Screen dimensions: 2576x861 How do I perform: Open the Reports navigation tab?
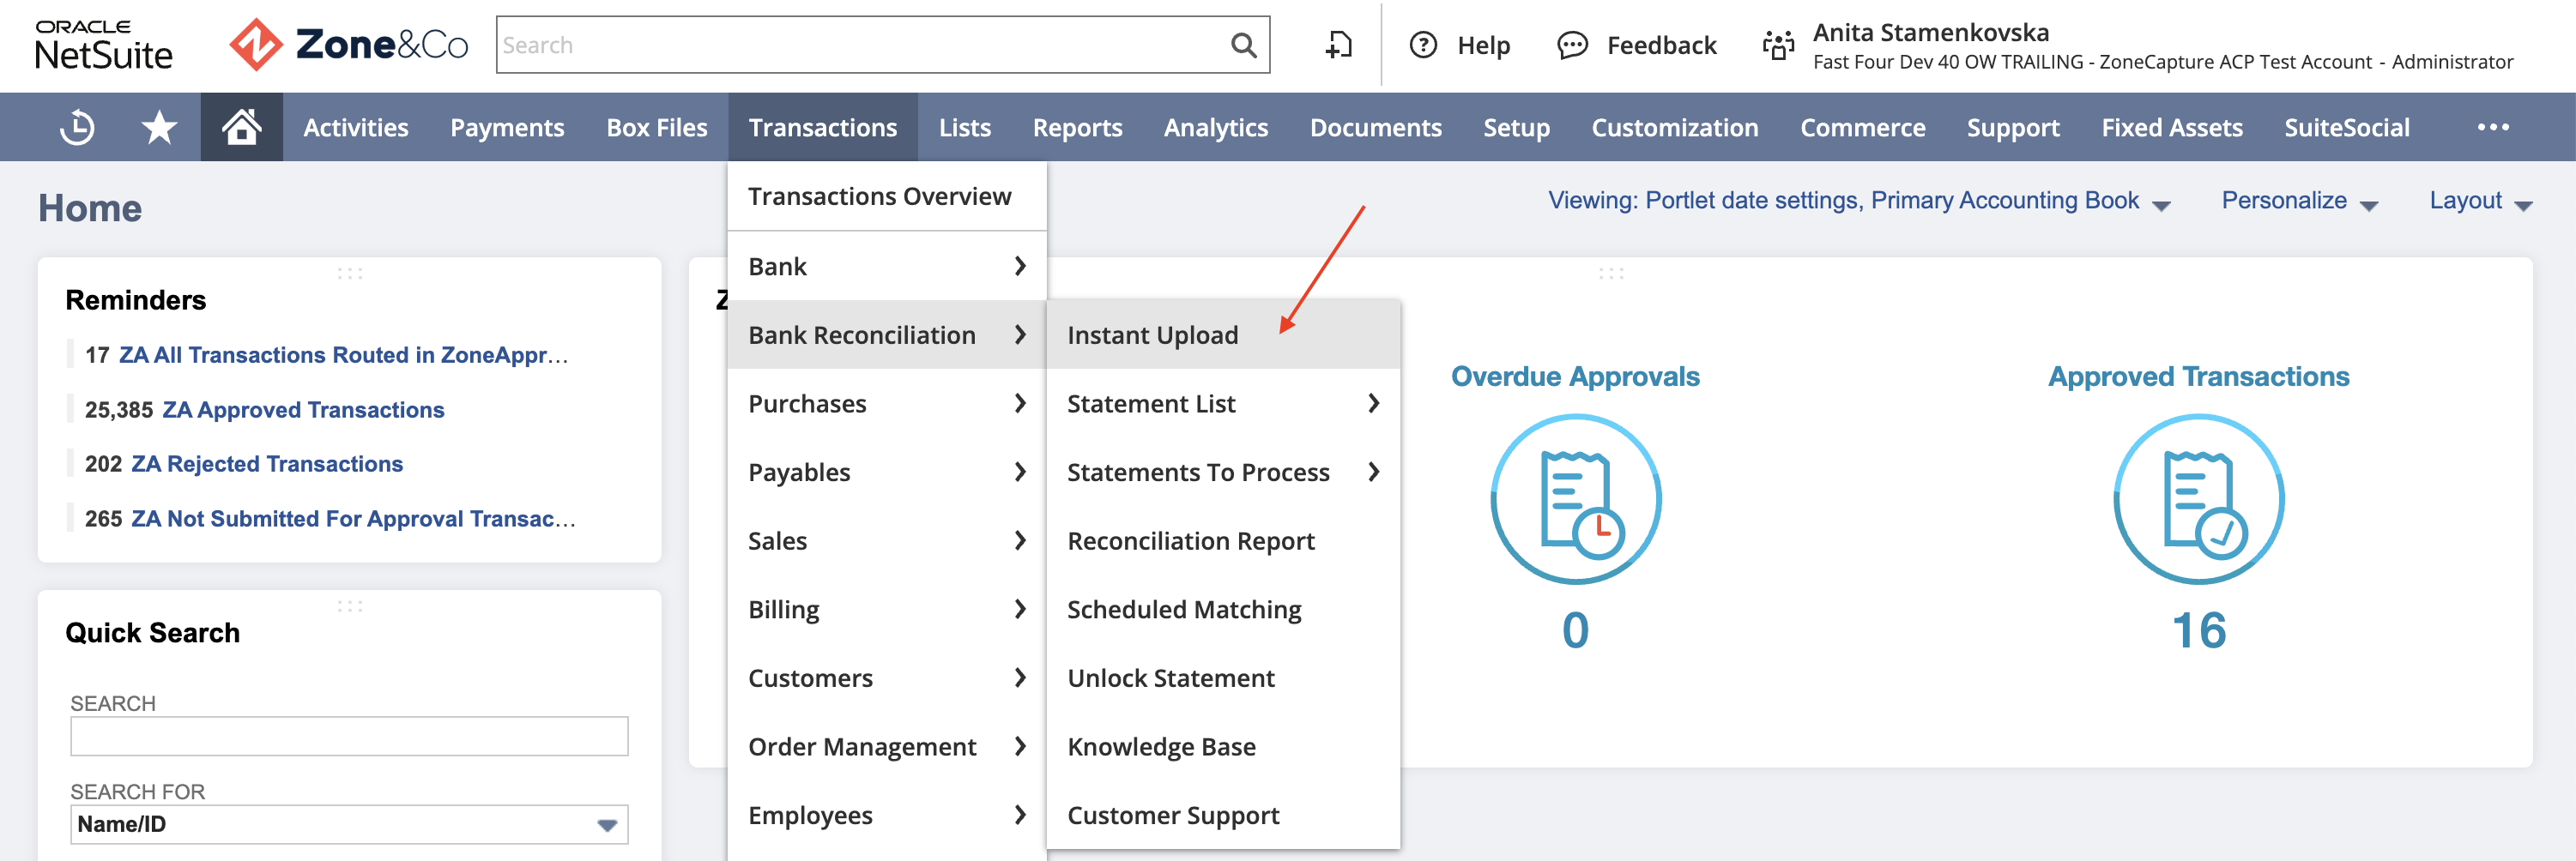(1077, 127)
